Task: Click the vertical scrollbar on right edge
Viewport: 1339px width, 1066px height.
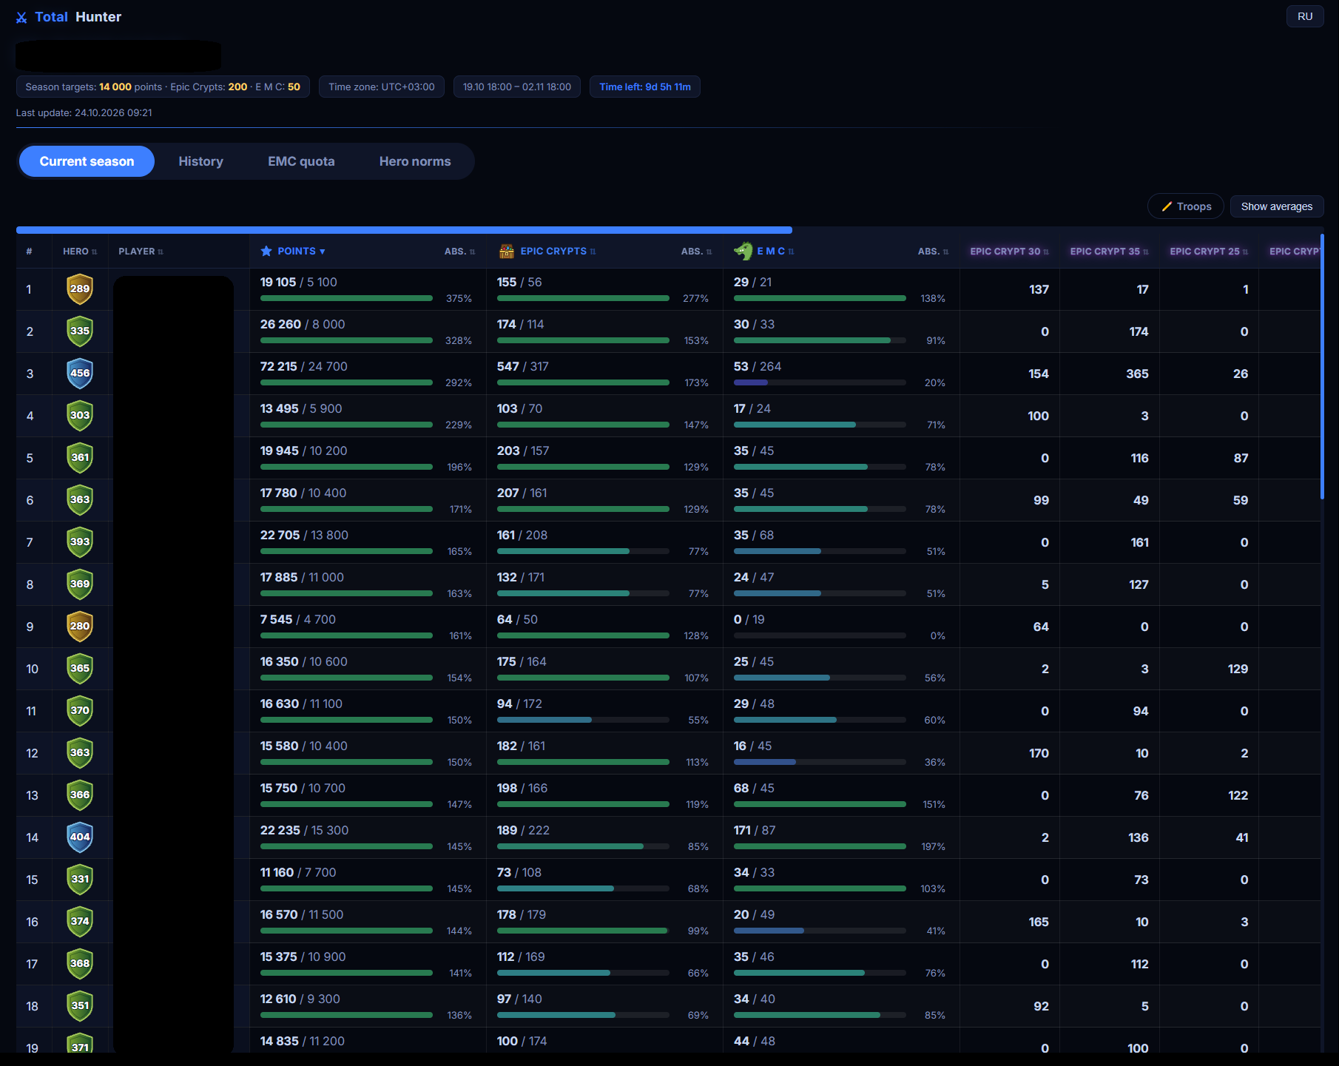Action: 1321,366
